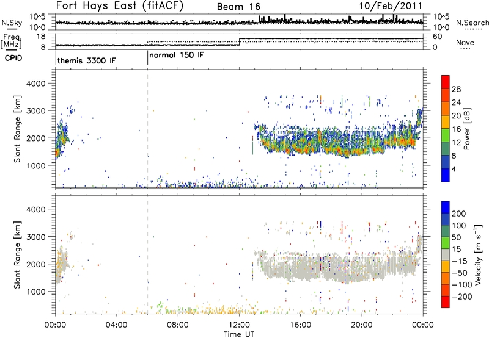Click the 'Time UT' axis title
489x338 pixels.
[239, 334]
